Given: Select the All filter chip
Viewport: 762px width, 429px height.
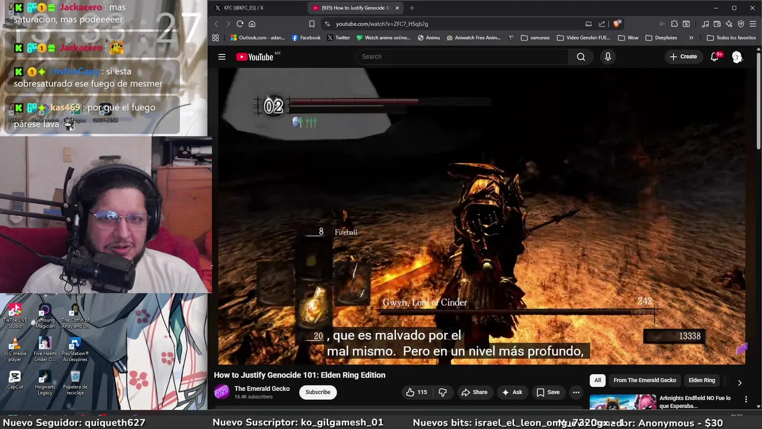Looking at the screenshot, I should click(598, 380).
